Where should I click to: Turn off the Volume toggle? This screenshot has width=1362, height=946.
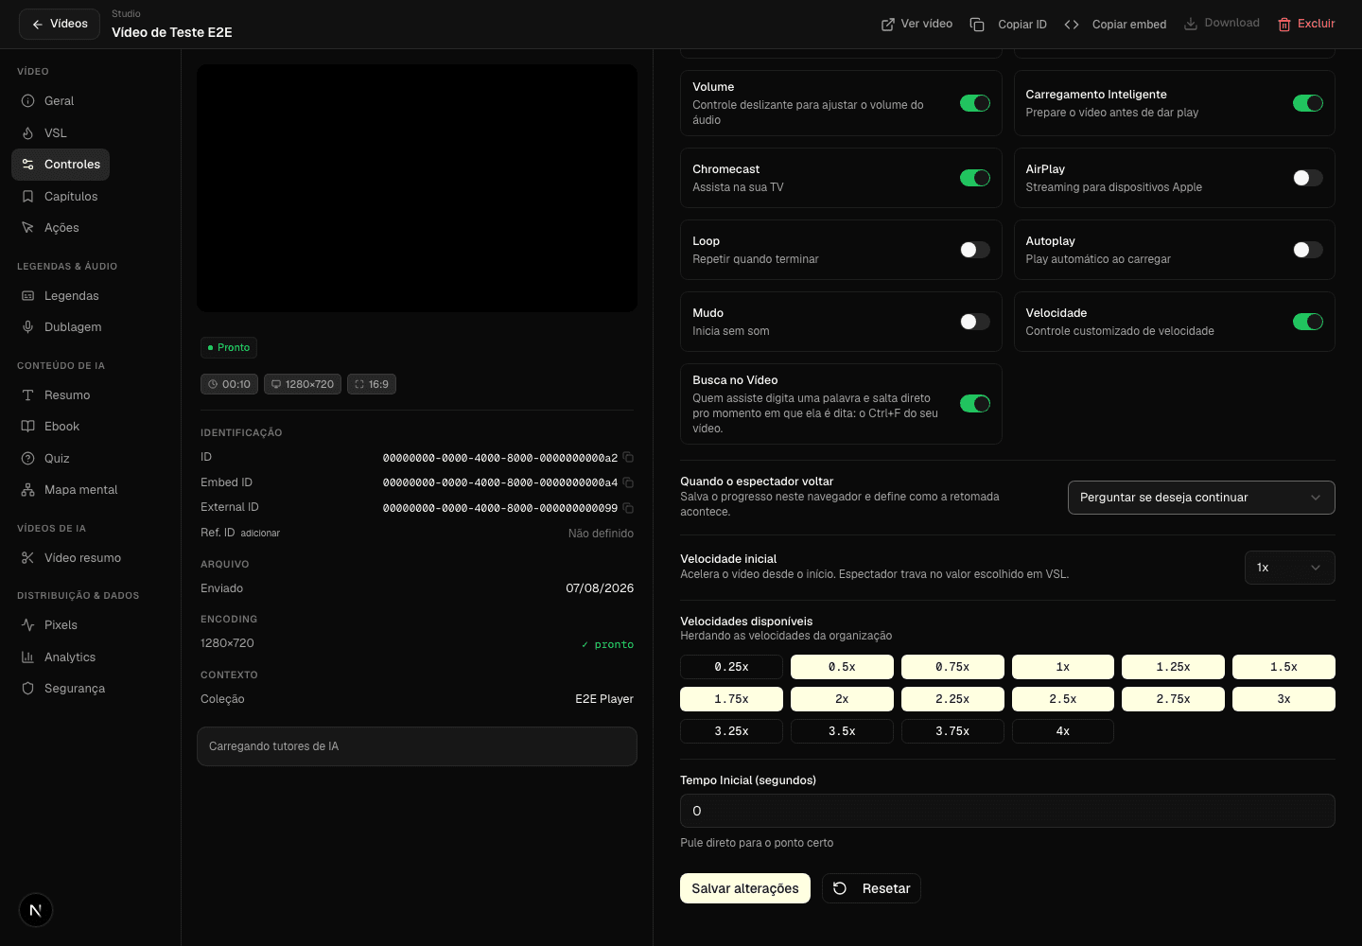point(975,103)
